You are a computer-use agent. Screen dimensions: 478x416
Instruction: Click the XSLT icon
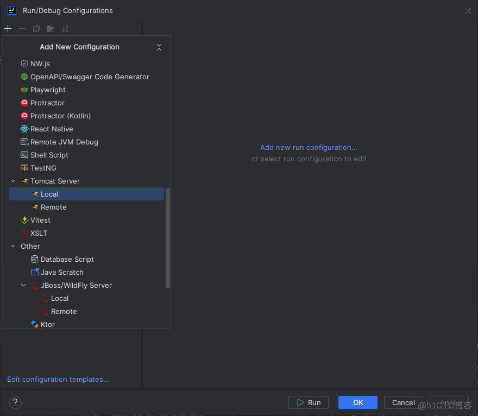click(24, 233)
